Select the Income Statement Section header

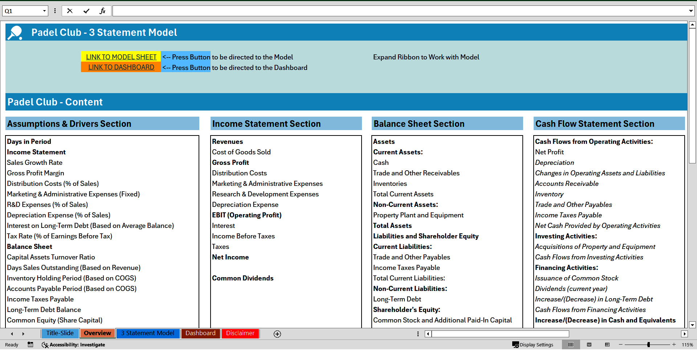click(x=286, y=124)
